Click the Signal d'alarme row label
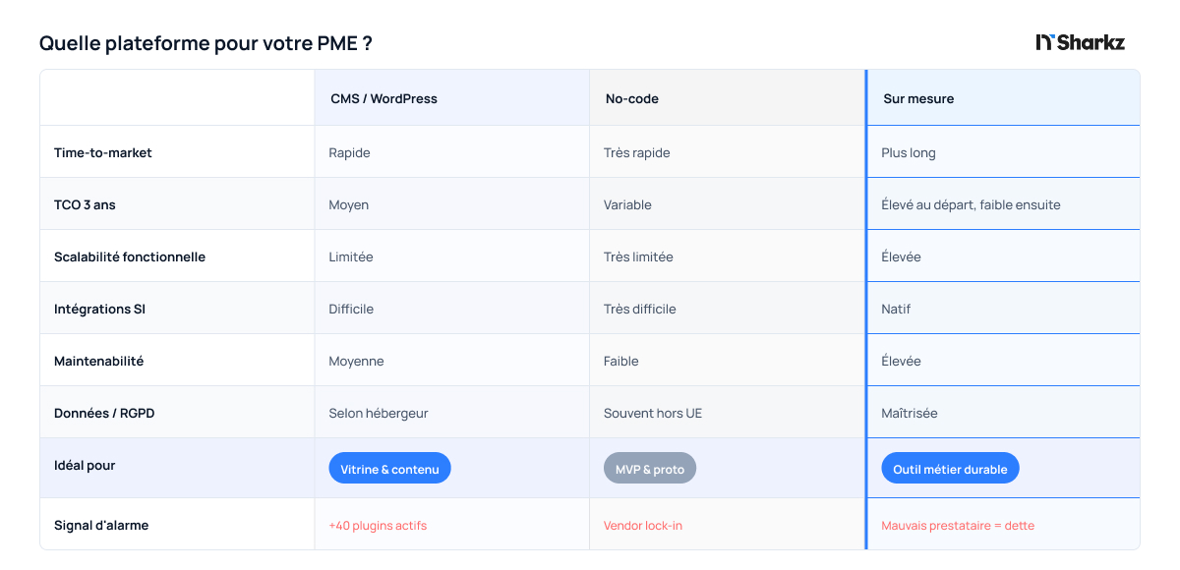 [x=101, y=525]
